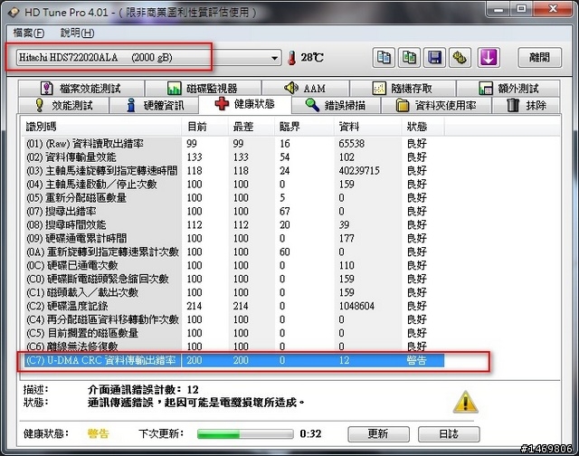Switch to the 資料夾使用率 tab
579x456 pixels.
pyautogui.click(x=436, y=105)
